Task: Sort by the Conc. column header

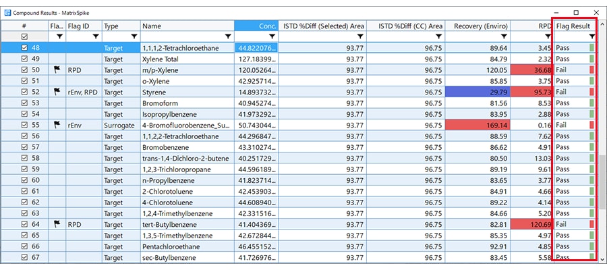Action: pyautogui.click(x=256, y=26)
